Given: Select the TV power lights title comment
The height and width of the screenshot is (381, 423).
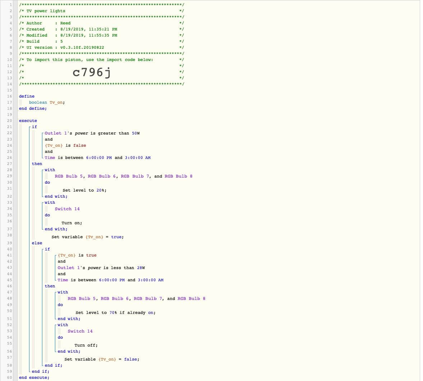Looking at the screenshot, I should click(46, 11).
